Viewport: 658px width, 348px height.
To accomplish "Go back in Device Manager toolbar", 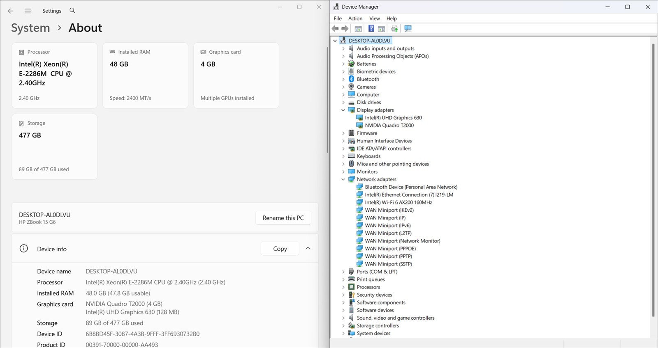I will (335, 28).
